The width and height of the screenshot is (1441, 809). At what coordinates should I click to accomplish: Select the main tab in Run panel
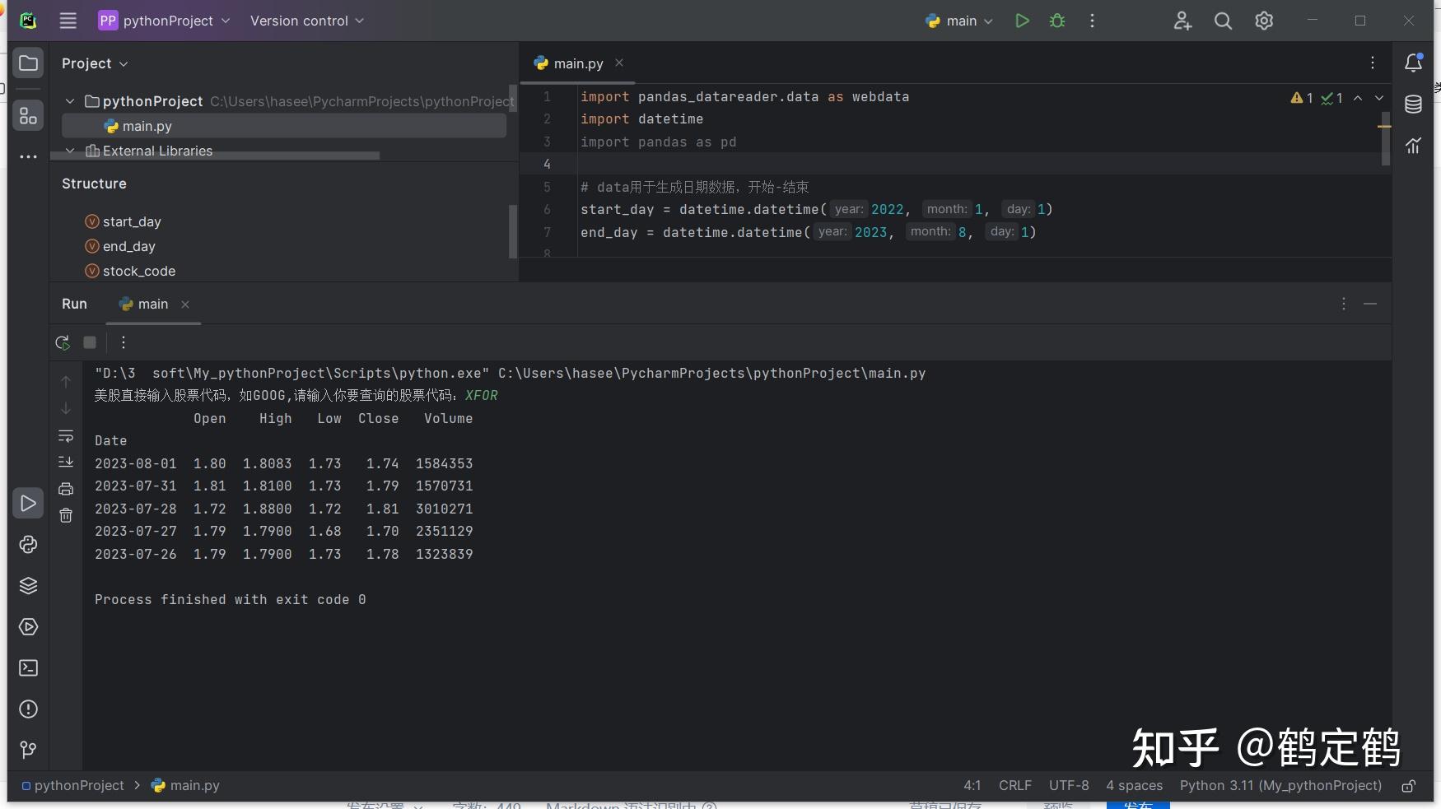[153, 305]
